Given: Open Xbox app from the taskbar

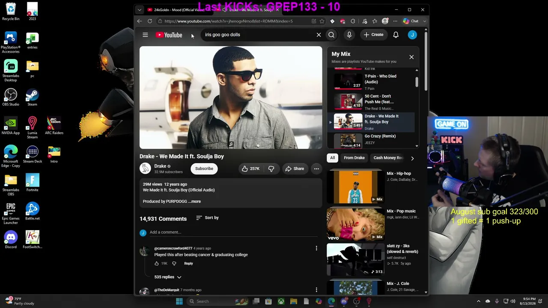Looking at the screenshot, I should (281, 301).
